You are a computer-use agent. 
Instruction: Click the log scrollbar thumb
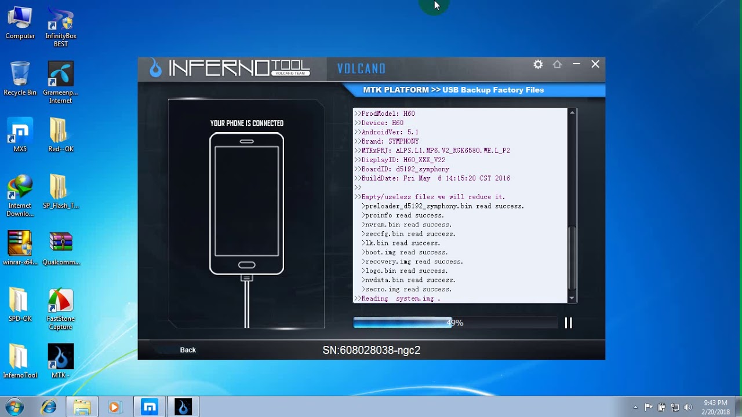tap(572, 258)
